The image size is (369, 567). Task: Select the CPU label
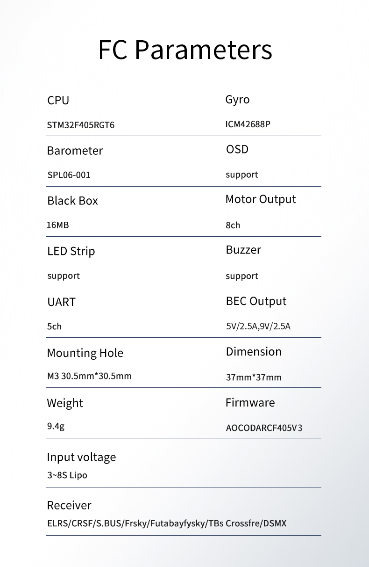tap(58, 100)
